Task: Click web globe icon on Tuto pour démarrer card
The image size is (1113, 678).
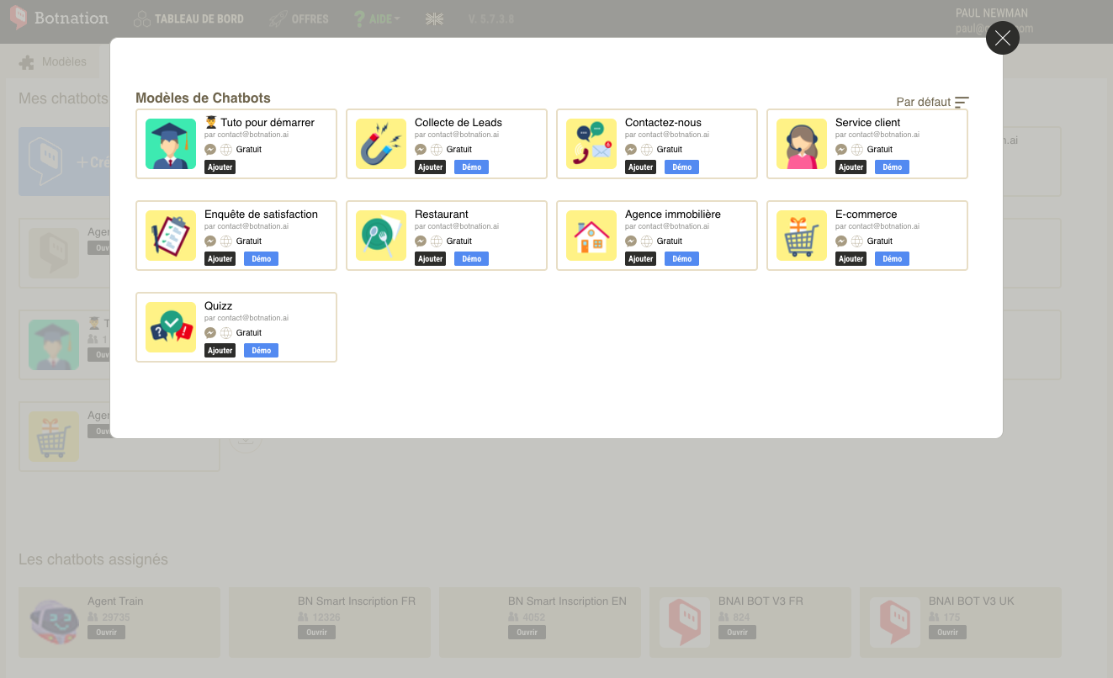Action: tap(225, 150)
